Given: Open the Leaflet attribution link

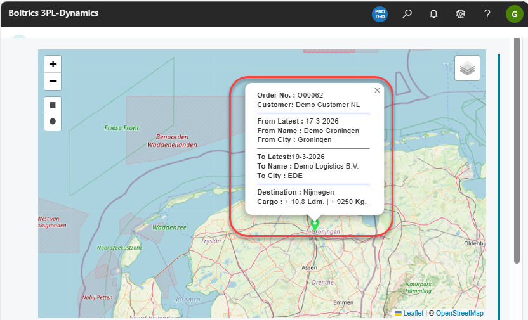Looking at the screenshot, I should tap(412, 313).
